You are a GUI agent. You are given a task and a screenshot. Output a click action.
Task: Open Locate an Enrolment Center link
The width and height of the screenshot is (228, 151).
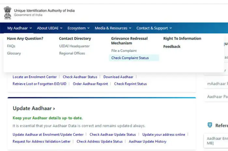[35, 77]
